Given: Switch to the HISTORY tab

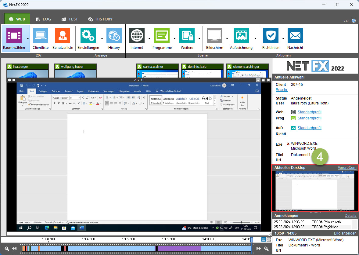Looking at the screenshot, I should (101, 19).
